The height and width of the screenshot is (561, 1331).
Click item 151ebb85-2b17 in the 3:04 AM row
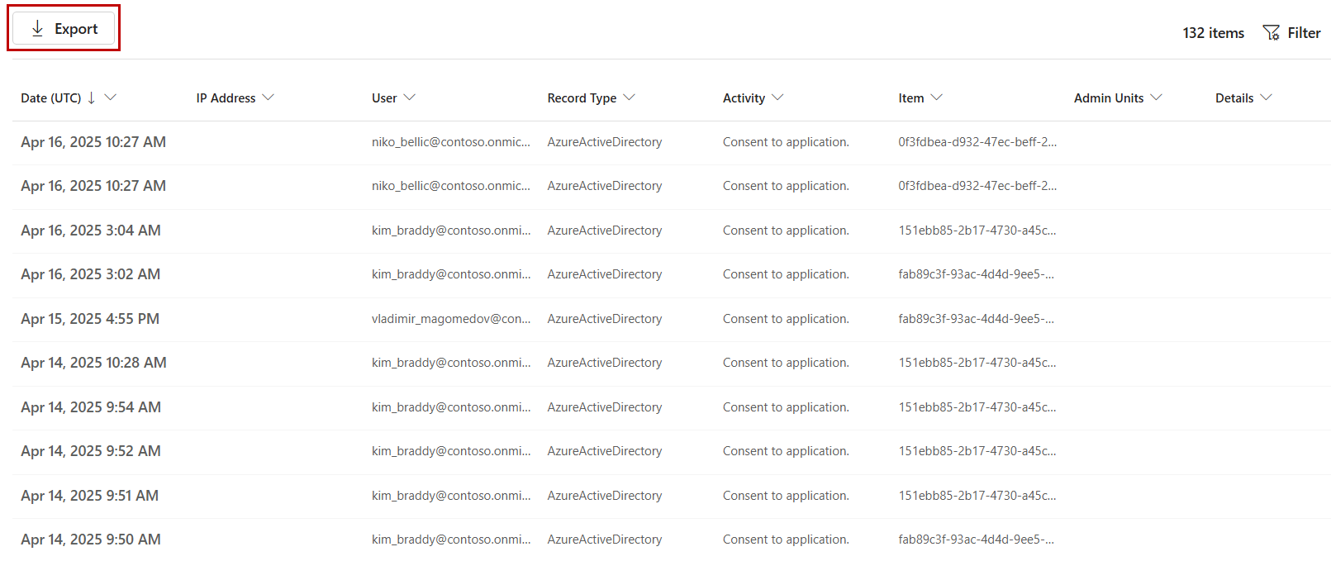(x=977, y=231)
